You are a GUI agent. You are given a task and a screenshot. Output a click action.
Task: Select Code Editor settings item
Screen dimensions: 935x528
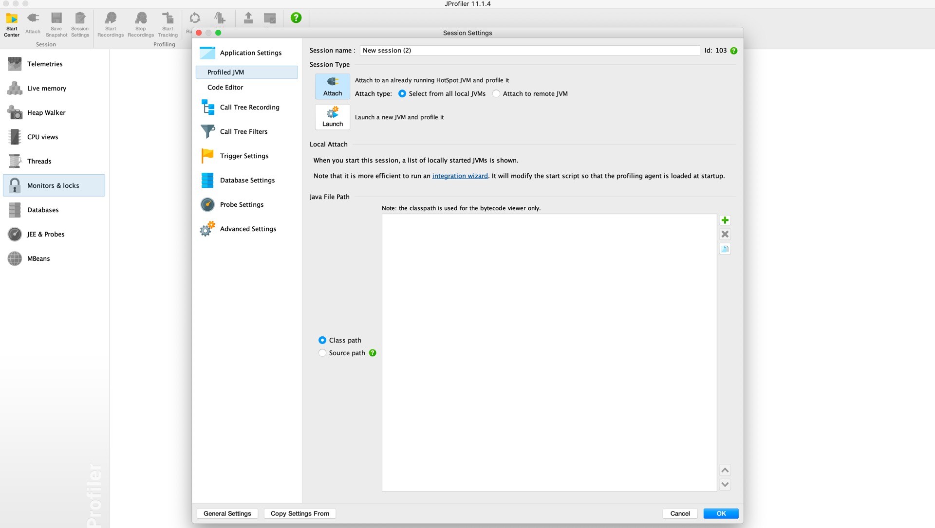(247, 87)
